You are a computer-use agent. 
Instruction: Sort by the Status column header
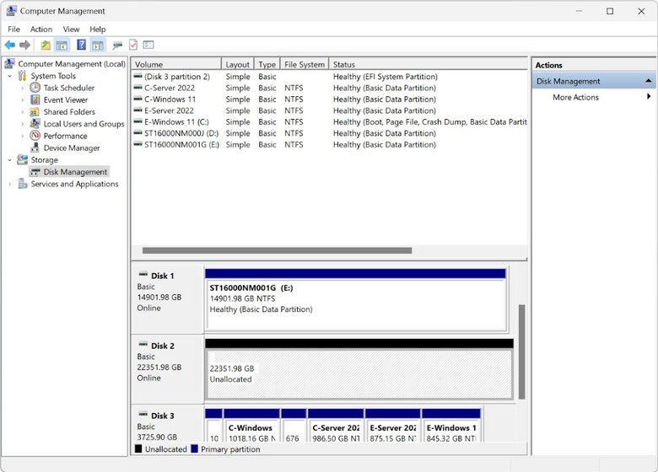coord(428,64)
